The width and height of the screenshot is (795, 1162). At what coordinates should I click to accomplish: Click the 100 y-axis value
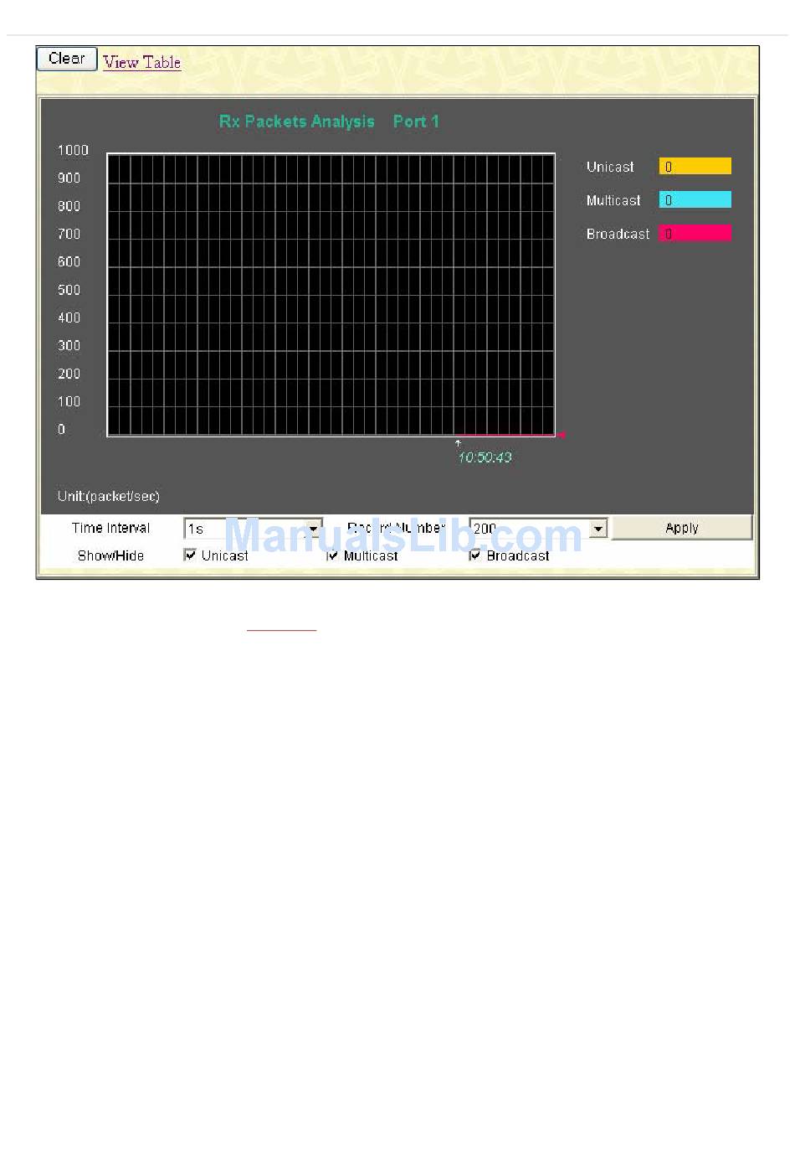point(69,401)
